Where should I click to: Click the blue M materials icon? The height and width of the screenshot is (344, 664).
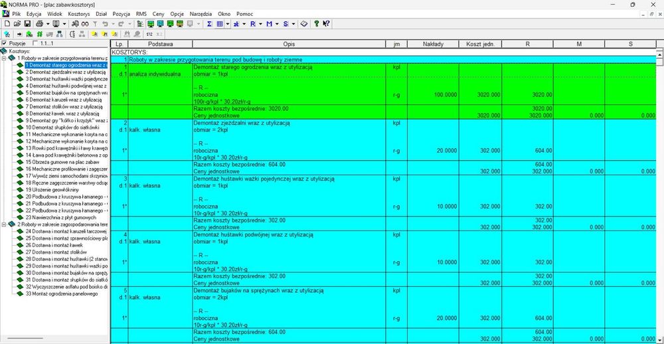[270, 24]
